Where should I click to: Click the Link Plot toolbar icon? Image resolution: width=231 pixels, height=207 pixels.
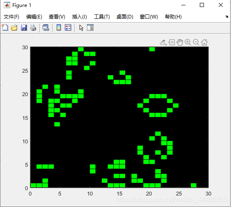(46, 28)
